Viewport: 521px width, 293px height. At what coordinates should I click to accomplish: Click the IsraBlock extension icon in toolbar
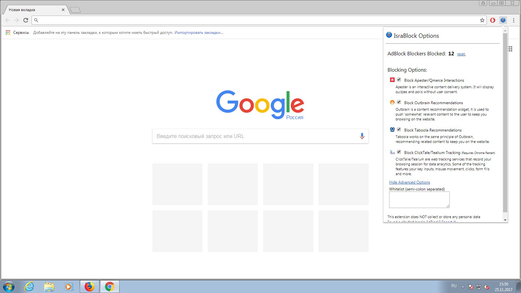(503, 20)
